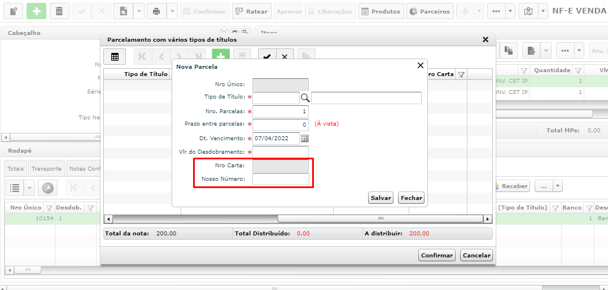Click the wrench settings icon in Rodapé
This screenshot has width=608, height=290.
(47, 188)
